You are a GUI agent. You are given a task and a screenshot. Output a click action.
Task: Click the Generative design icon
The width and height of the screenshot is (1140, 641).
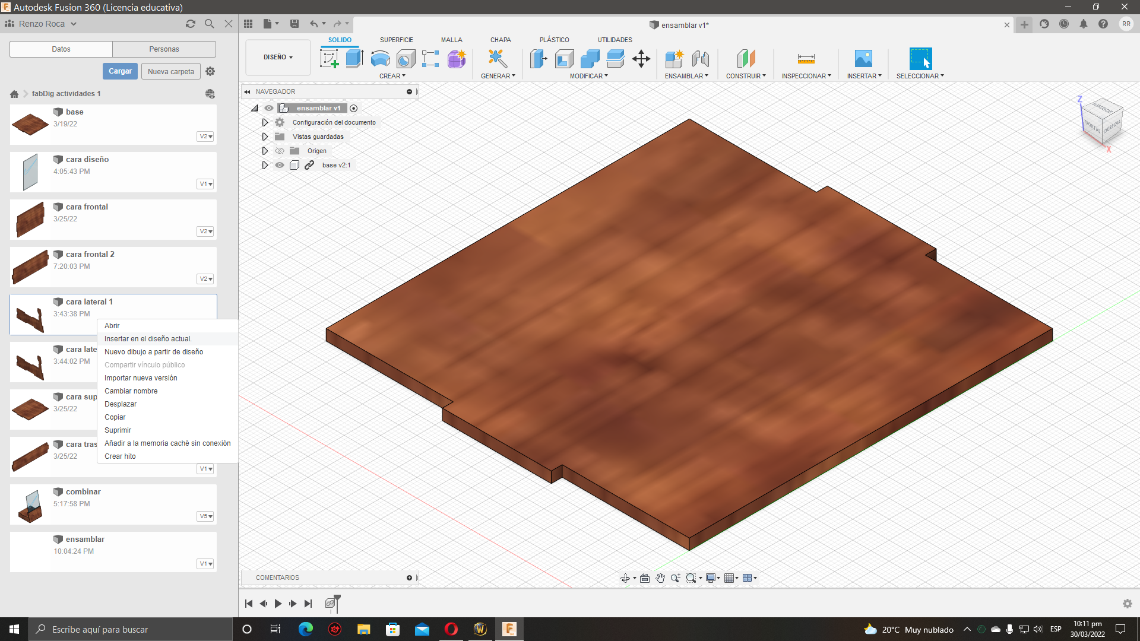[x=498, y=59]
